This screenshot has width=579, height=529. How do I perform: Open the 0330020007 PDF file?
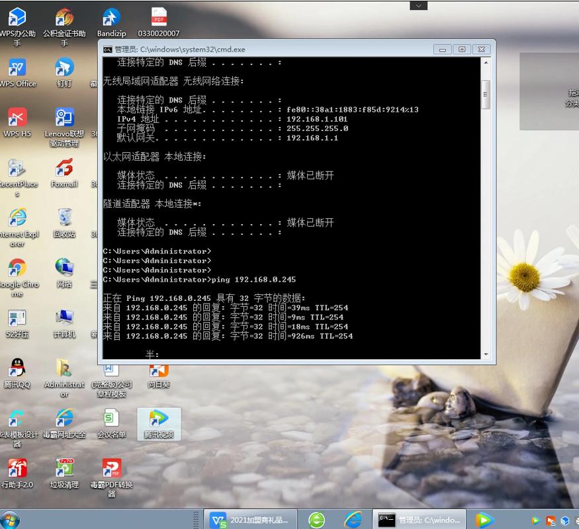pos(159,19)
